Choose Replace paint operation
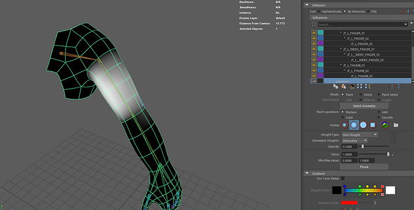This screenshot has width=414, height=210. (x=343, y=112)
